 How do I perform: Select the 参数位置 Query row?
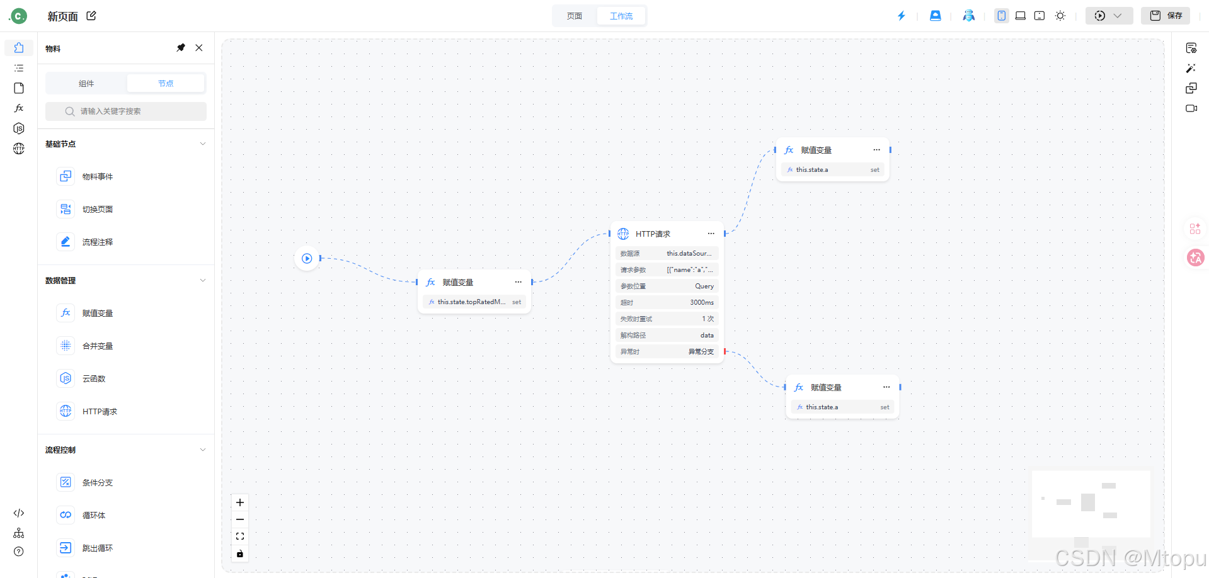(x=667, y=286)
